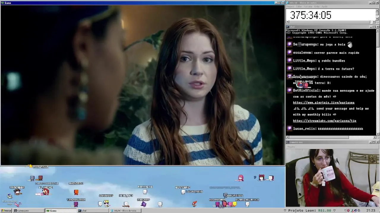Screen dimensions: 380x213
Task: Click the LUCAO_REIIS avatar character
Action: click(183, 192)
